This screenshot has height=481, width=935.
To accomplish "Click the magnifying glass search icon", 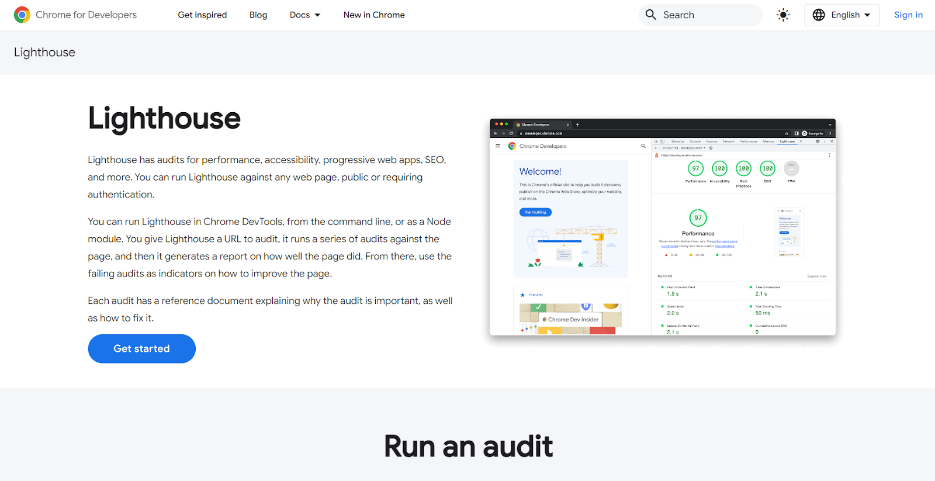I will point(651,15).
